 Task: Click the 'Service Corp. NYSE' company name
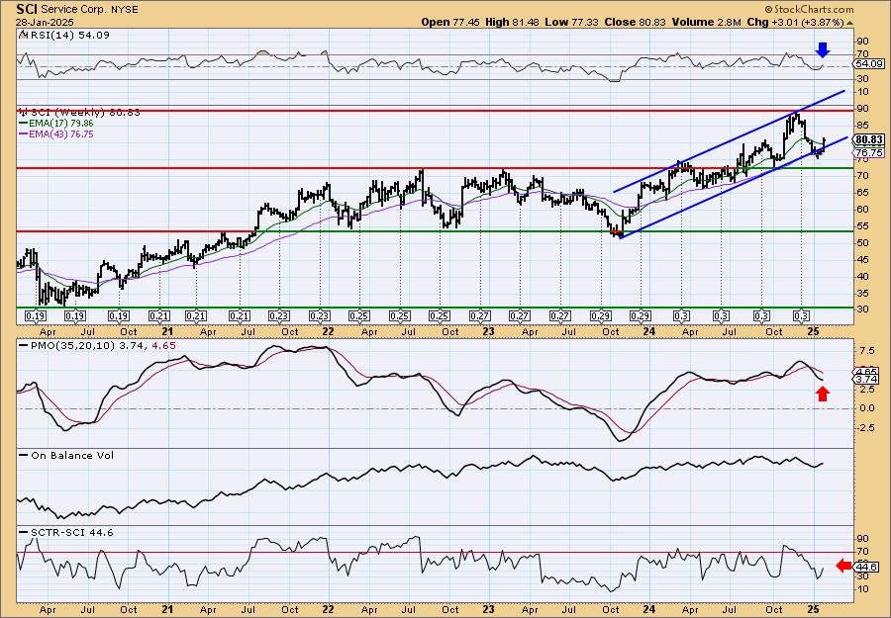pos(90,10)
